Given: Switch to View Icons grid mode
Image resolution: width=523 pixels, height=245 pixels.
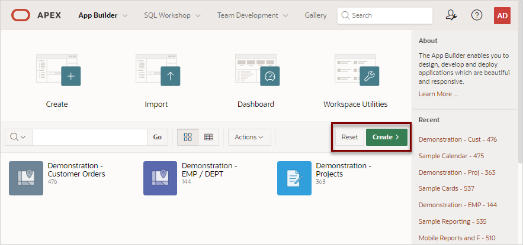Looking at the screenshot, I should tap(188, 137).
